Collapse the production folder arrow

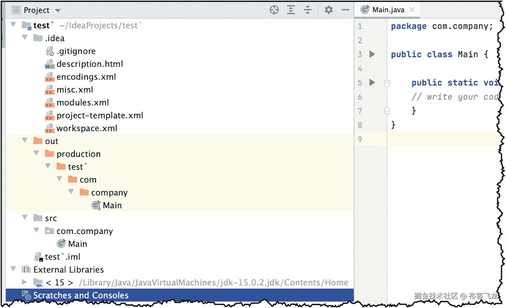(36, 153)
